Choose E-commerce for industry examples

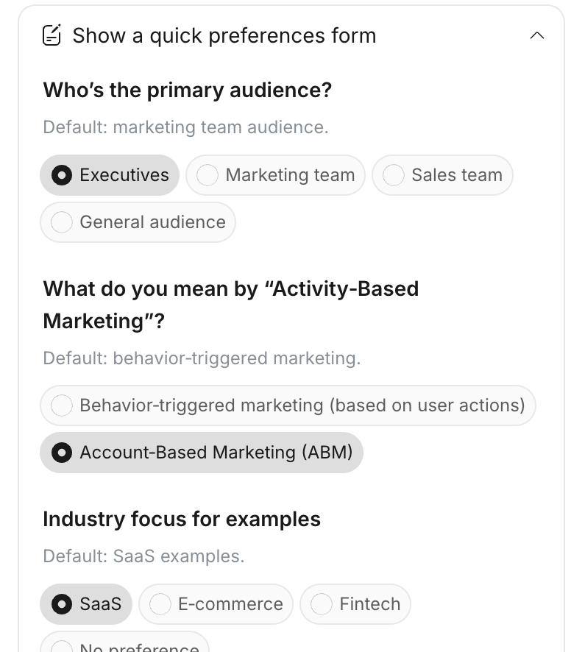pyautogui.click(x=216, y=604)
